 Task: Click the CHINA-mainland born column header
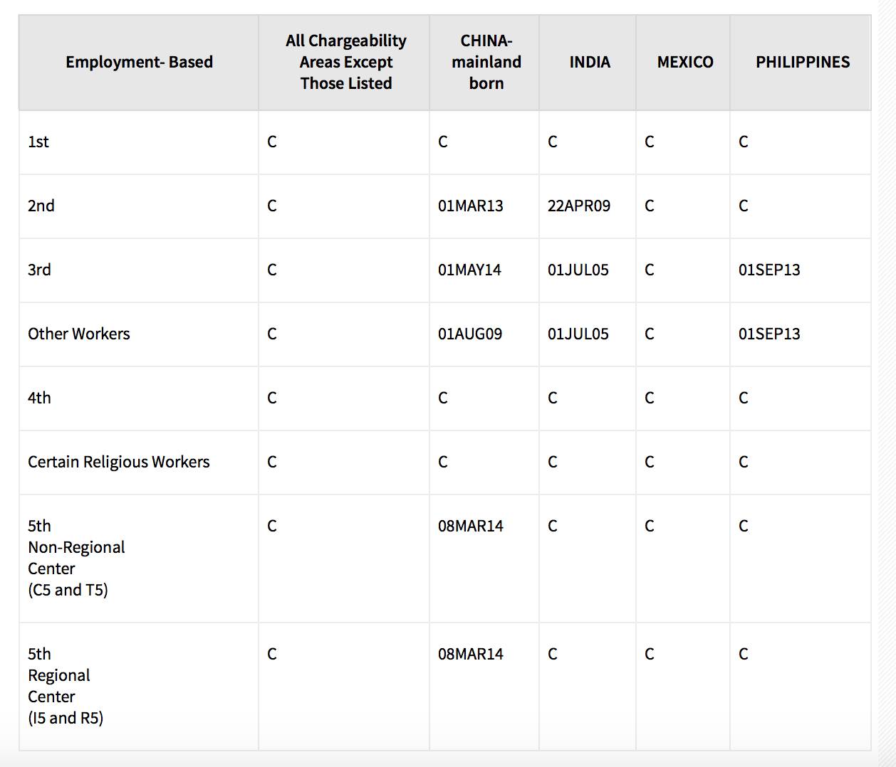click(x=486, y=62)
